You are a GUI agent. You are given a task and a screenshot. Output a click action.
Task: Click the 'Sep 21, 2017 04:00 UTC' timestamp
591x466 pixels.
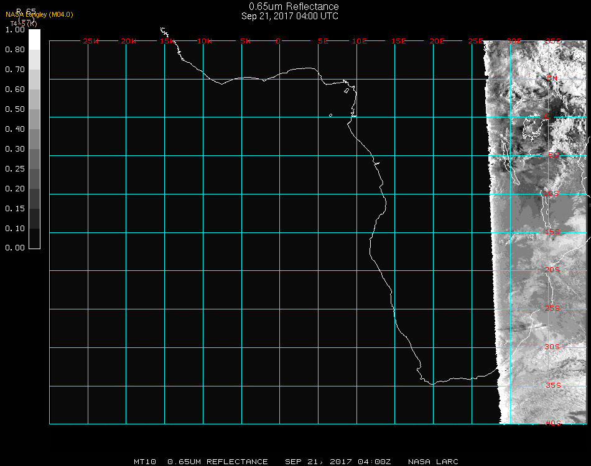tap(290, 16)
